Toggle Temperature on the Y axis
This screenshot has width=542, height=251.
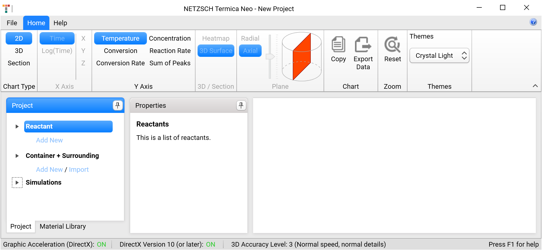coord(120,38)
